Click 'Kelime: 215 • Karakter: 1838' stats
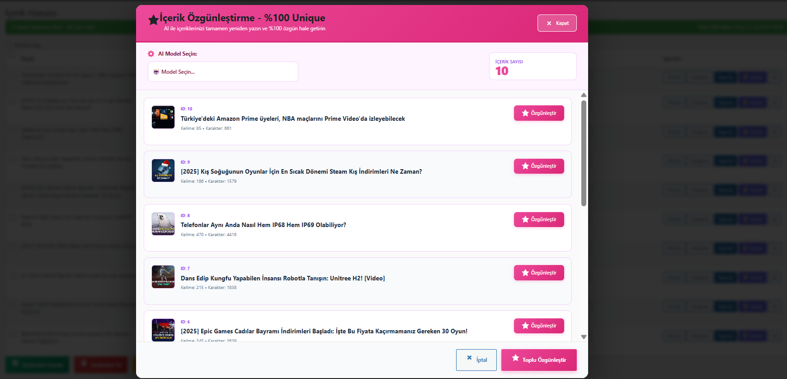 208,288
